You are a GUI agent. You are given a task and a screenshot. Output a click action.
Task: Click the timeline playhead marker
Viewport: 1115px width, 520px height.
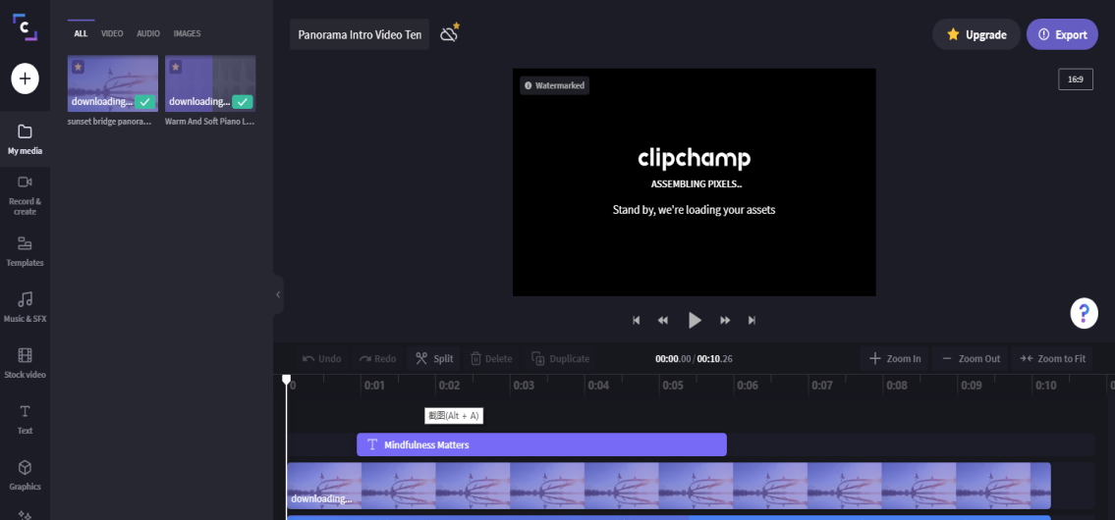(287, 380)
